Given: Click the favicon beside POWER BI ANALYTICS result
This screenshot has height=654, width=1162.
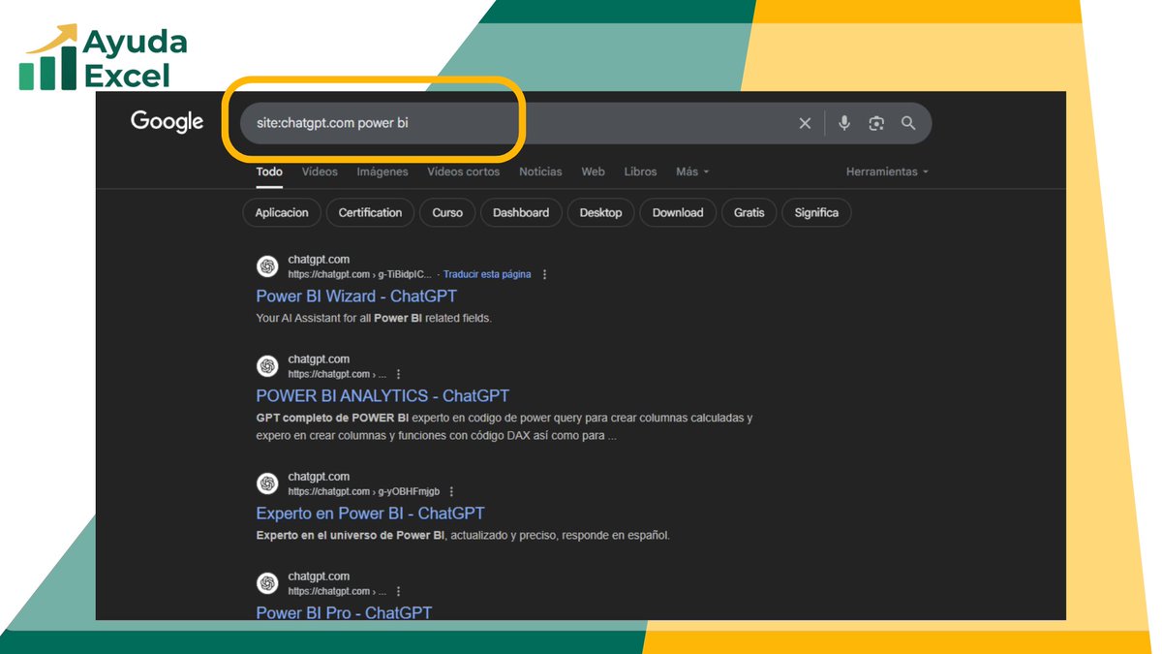Looking at the screenshot, I should (x=267, y=365).
